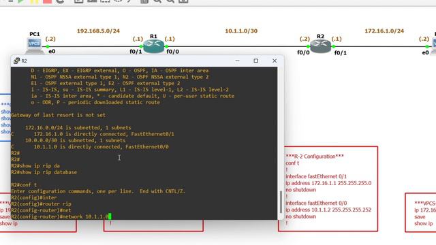Click '172.16.1.0 is directly connected' terminal line
436x245 pixels.
[x=93, y=134]
